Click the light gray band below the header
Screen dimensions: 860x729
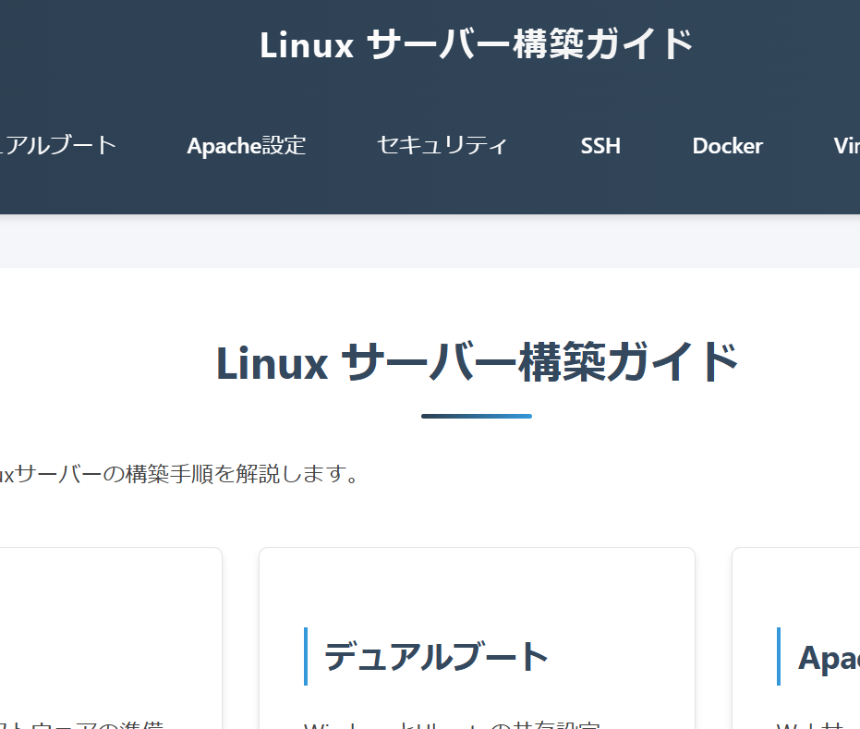click(430, 242)
